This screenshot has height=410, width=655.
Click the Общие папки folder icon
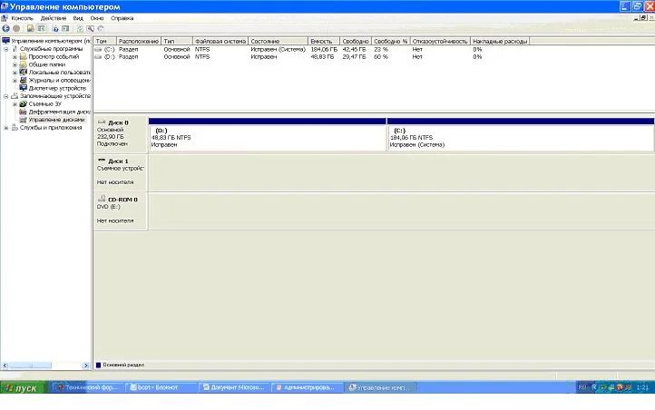click(x=24, y=64)
